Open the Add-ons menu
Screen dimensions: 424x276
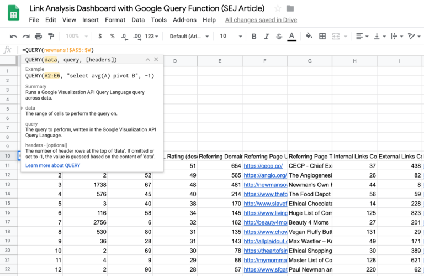(184, 20)
